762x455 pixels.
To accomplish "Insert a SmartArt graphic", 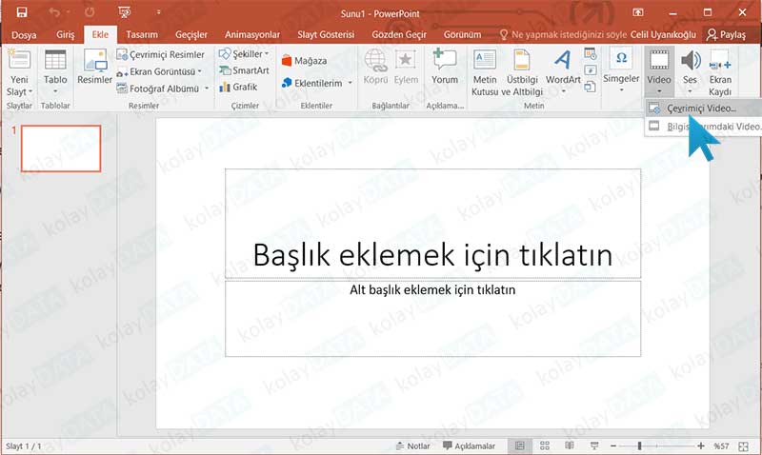I will [244, 70].
